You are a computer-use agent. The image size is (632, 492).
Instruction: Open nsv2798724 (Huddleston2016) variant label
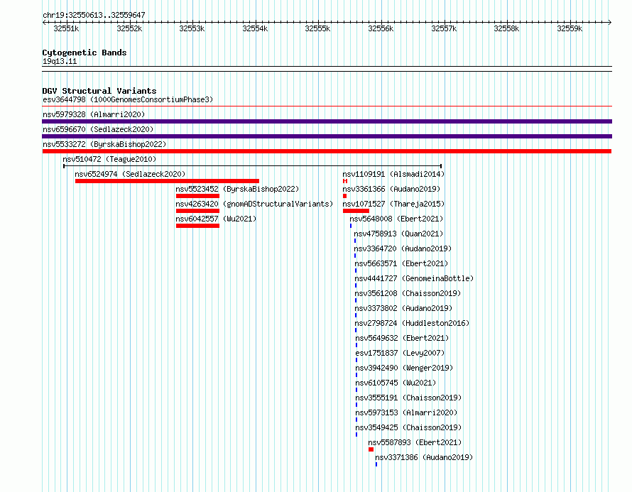(412, 323)
